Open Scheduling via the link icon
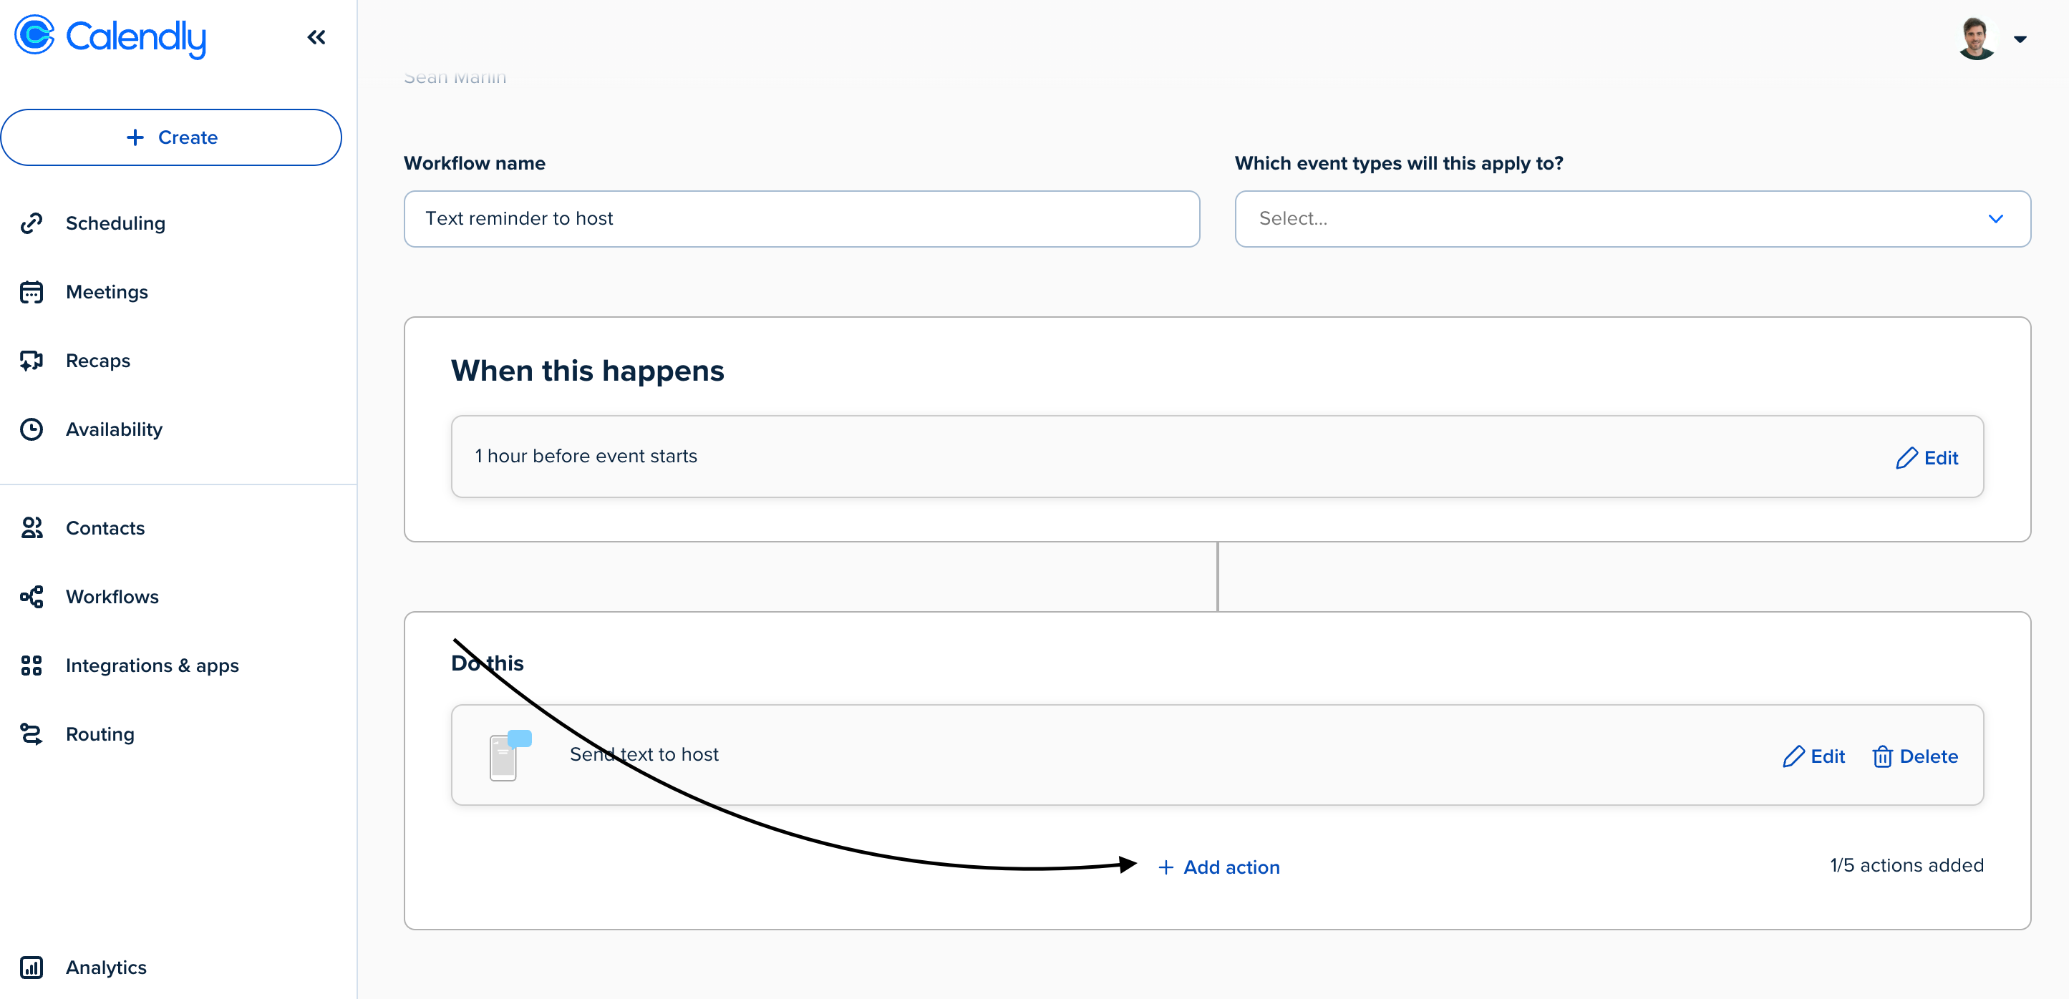 point(32,223)
